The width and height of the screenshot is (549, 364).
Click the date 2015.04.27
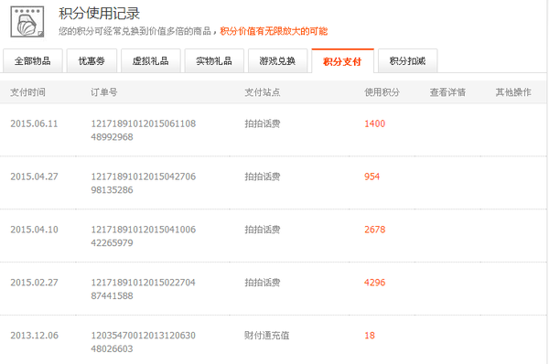(x=34, y=177)
